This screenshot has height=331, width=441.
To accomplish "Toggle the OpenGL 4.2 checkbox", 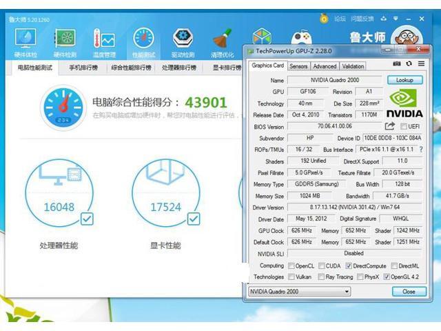I will (x=387, y=277).
